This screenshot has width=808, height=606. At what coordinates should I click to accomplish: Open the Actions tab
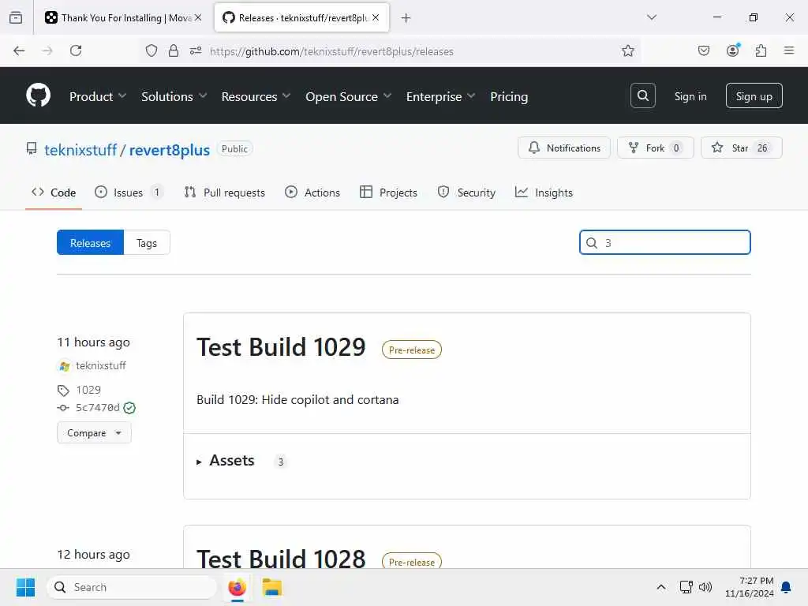coord(312,193)
